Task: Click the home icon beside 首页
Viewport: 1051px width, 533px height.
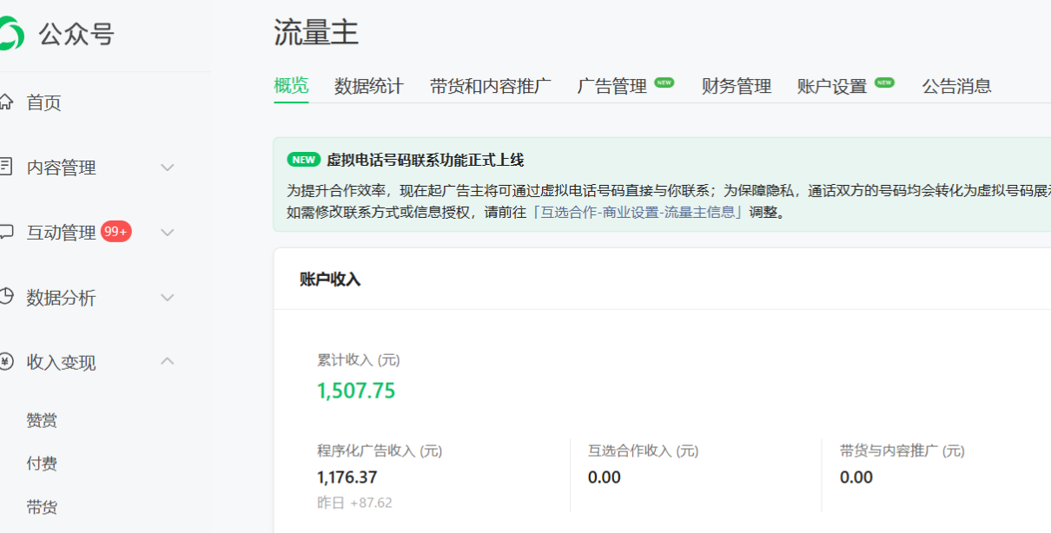Action: coord(6,102)
